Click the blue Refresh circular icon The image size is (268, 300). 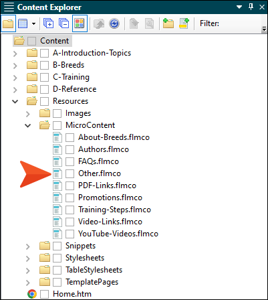point(114,23)
